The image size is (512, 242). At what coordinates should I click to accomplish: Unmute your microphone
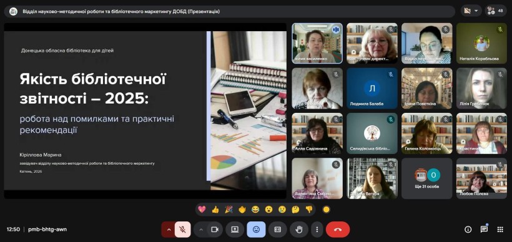[x=182, y=230]
